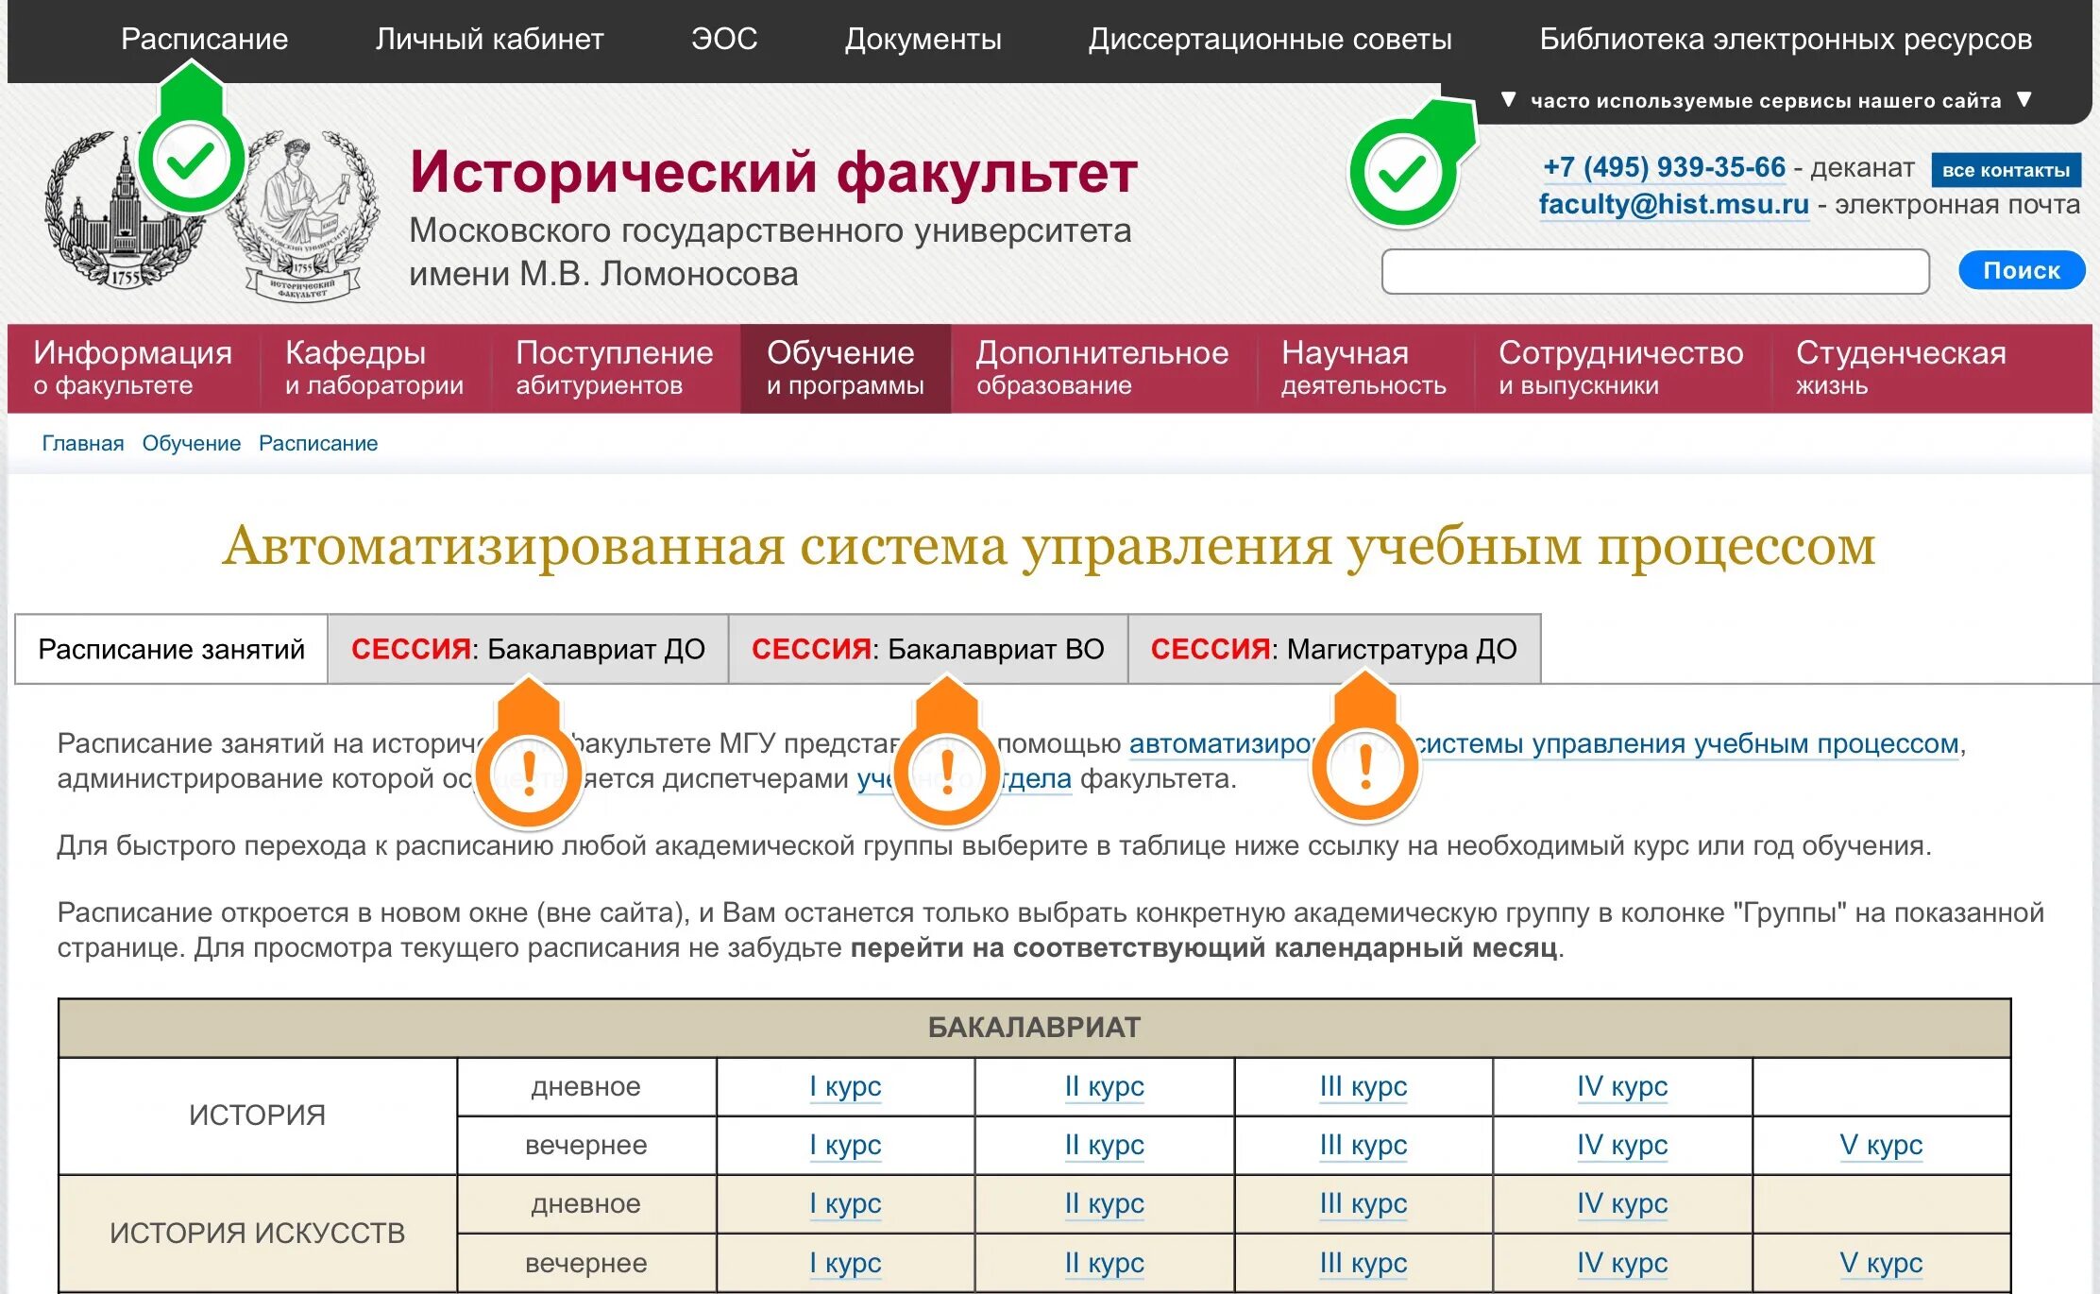Image resolution: width=2100 pixels, height=1294 pixels.
Task: Open Обучение и программы menu
Action: click(x=845, y=367)
